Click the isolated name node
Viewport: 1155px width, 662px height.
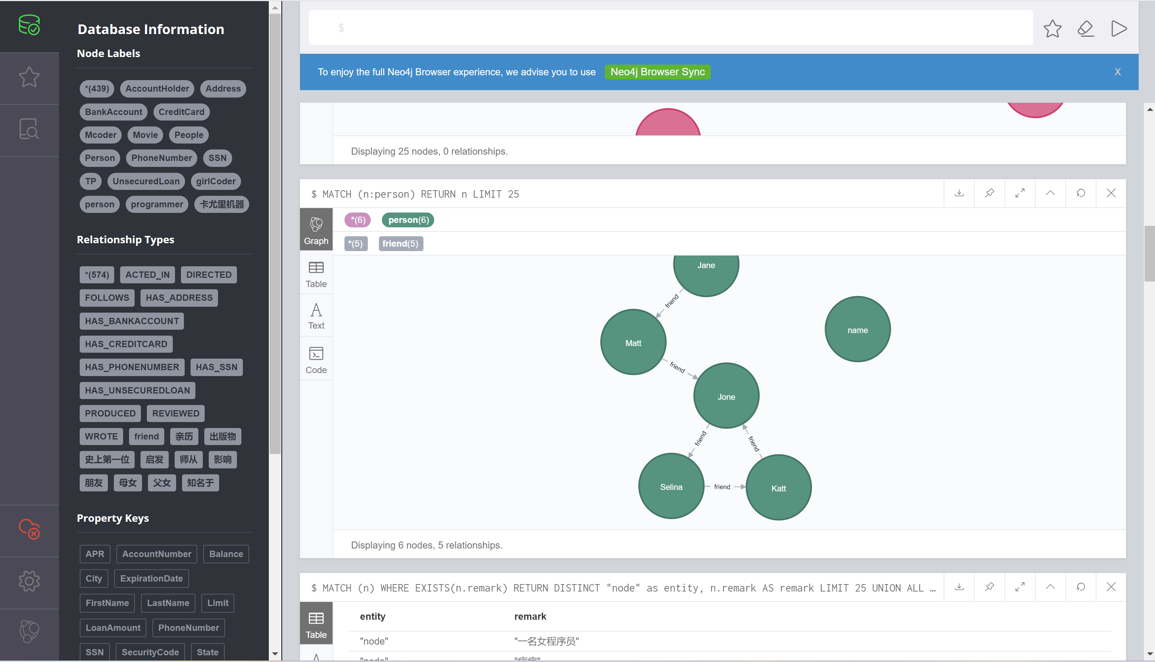coord(858,330)
